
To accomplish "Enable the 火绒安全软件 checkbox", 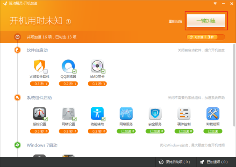I will [x=46, y=72].
